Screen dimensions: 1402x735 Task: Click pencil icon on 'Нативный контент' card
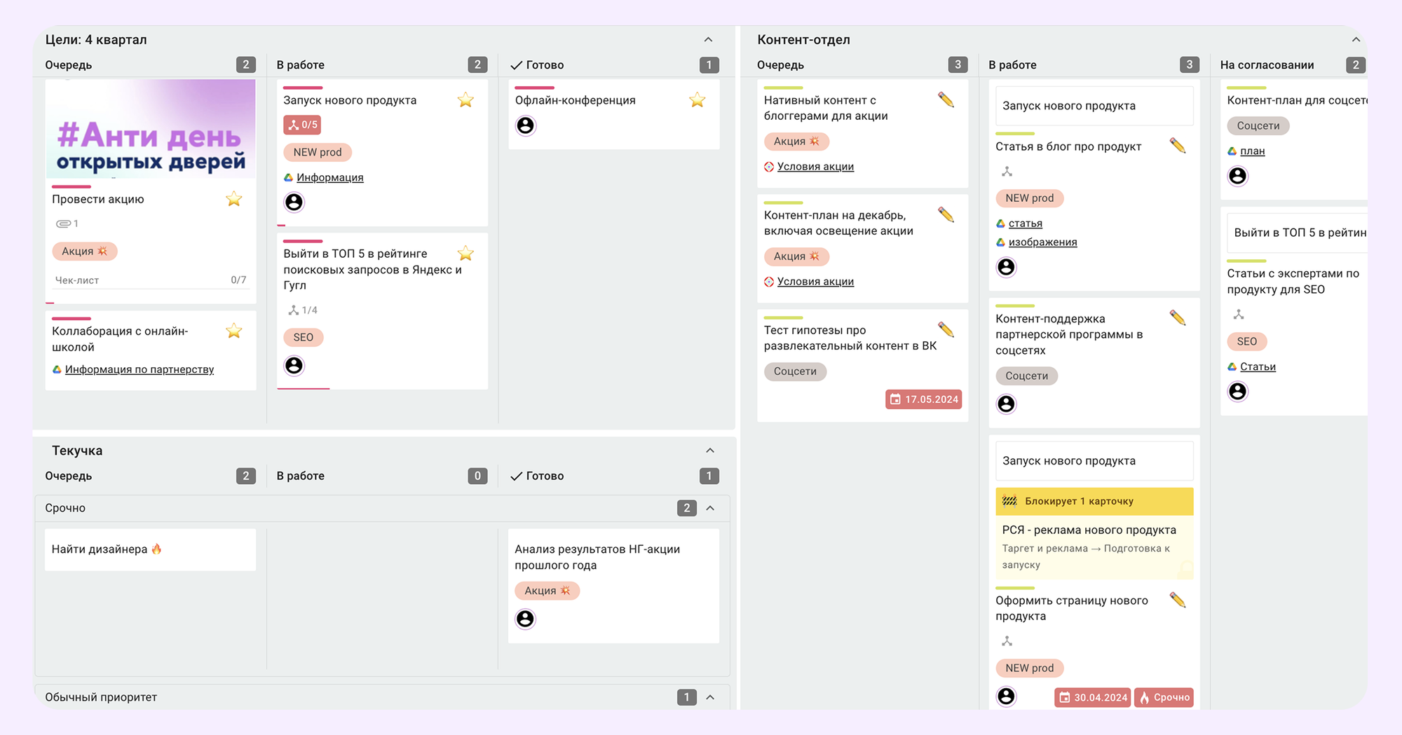(x=946, y=100)
